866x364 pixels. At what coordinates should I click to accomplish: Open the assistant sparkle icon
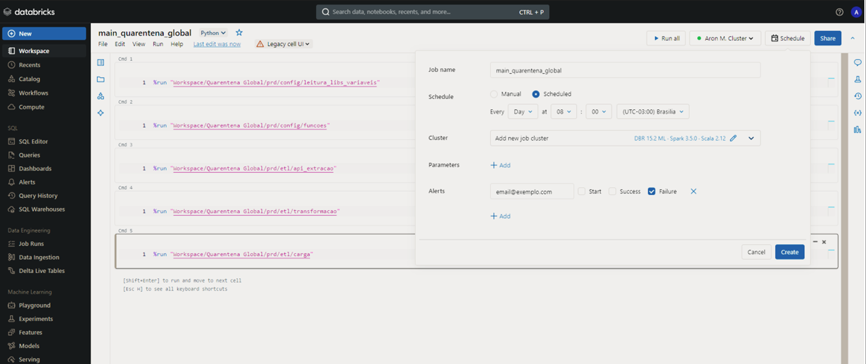(101, 113)
